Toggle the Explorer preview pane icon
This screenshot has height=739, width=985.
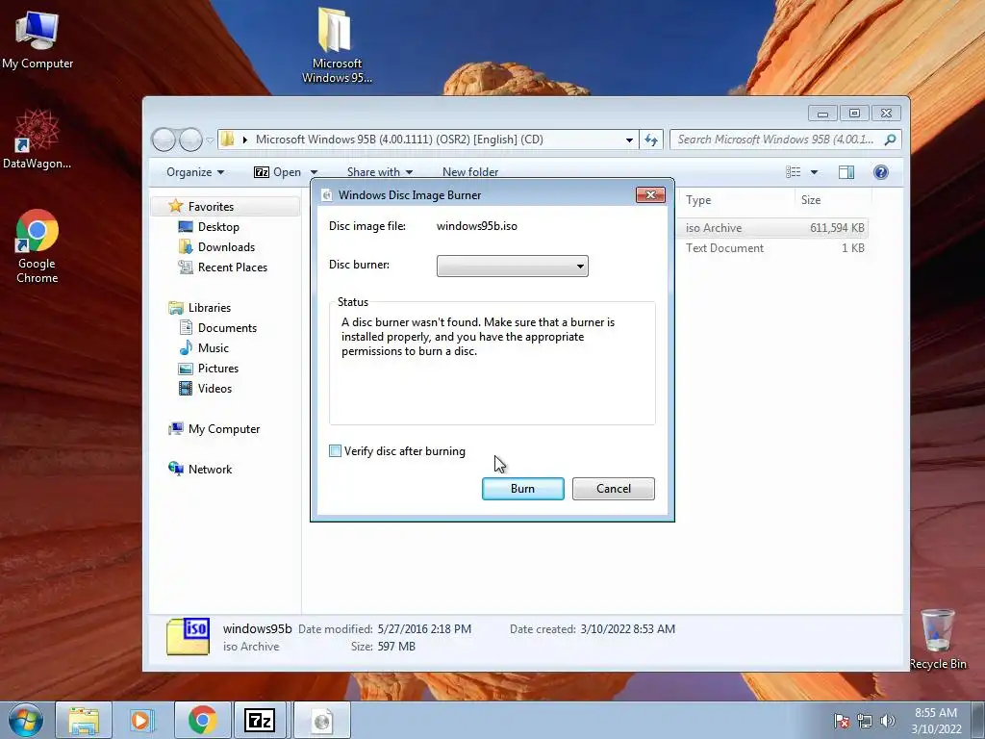[846, 172]
